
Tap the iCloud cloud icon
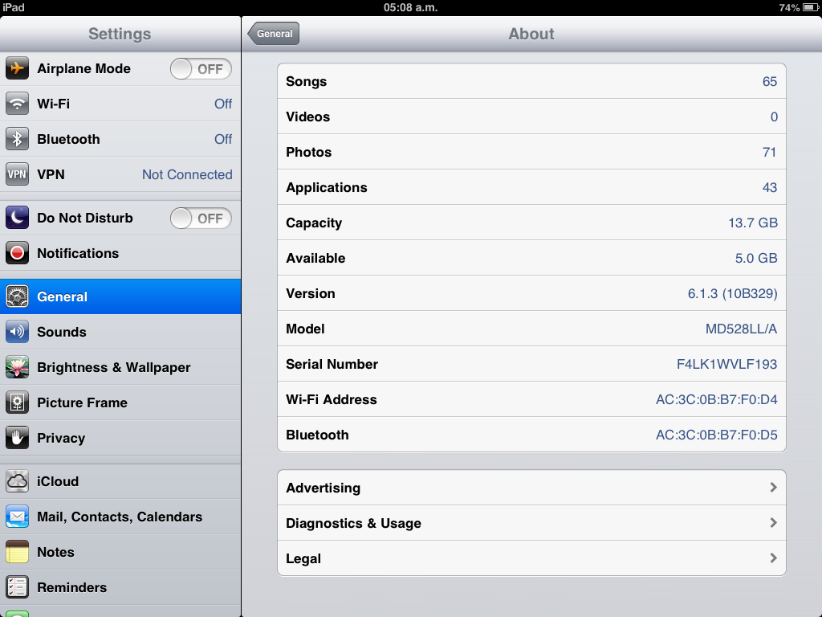(18, 481)
